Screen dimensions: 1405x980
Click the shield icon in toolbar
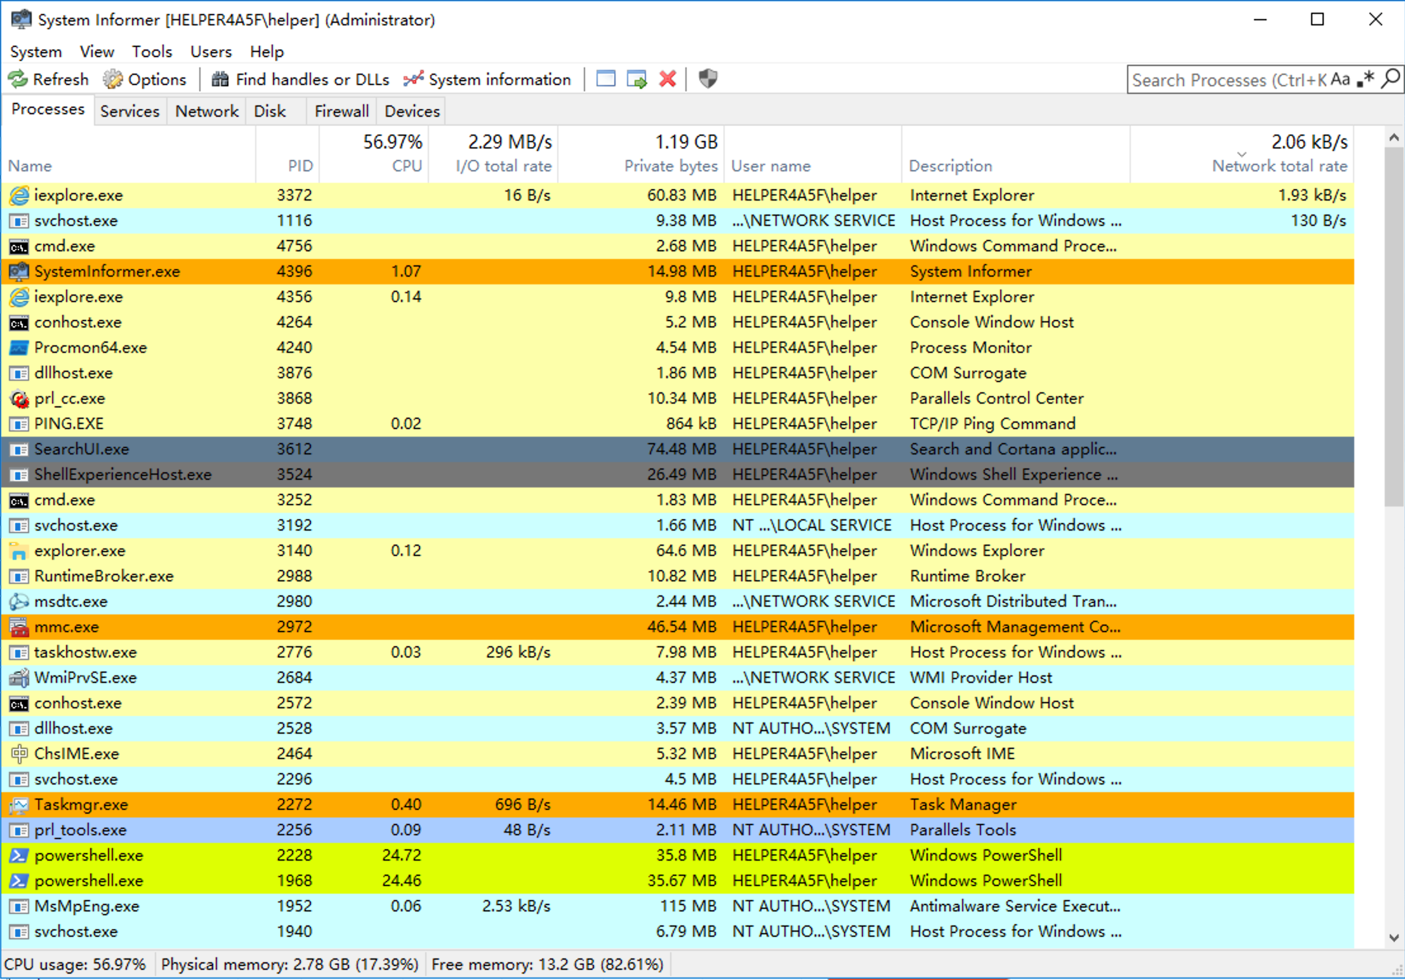pos(708,79)
